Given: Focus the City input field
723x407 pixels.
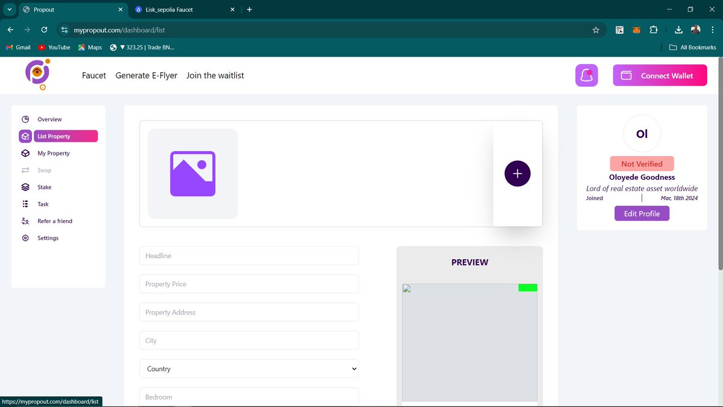Looking at the screenshot, I should point(249,340).
